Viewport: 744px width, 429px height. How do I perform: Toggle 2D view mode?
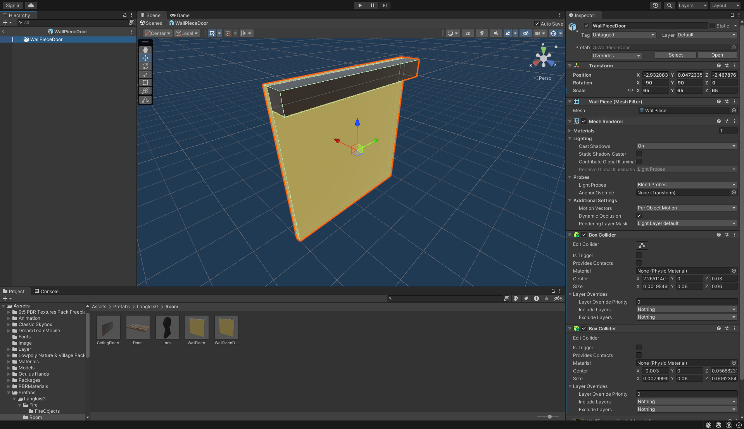[x=468, y=33]
